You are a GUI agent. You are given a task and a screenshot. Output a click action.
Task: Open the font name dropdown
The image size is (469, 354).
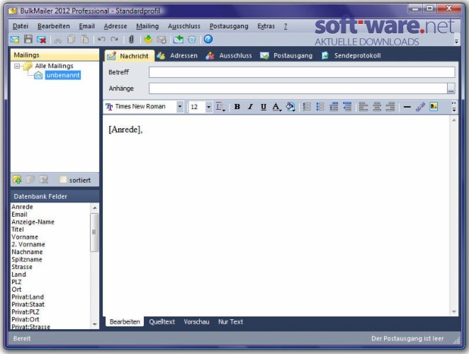[x=180, y=107]
